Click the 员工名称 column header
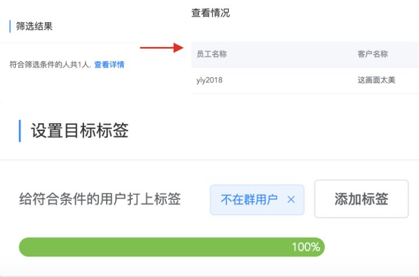The image size is (419, 277). (212, 54)
